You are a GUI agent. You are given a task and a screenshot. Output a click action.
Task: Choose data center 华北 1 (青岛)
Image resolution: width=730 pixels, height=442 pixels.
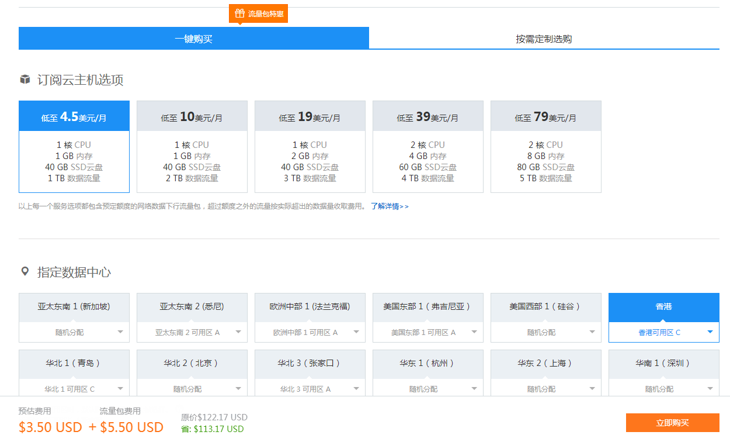click(74, 364)
